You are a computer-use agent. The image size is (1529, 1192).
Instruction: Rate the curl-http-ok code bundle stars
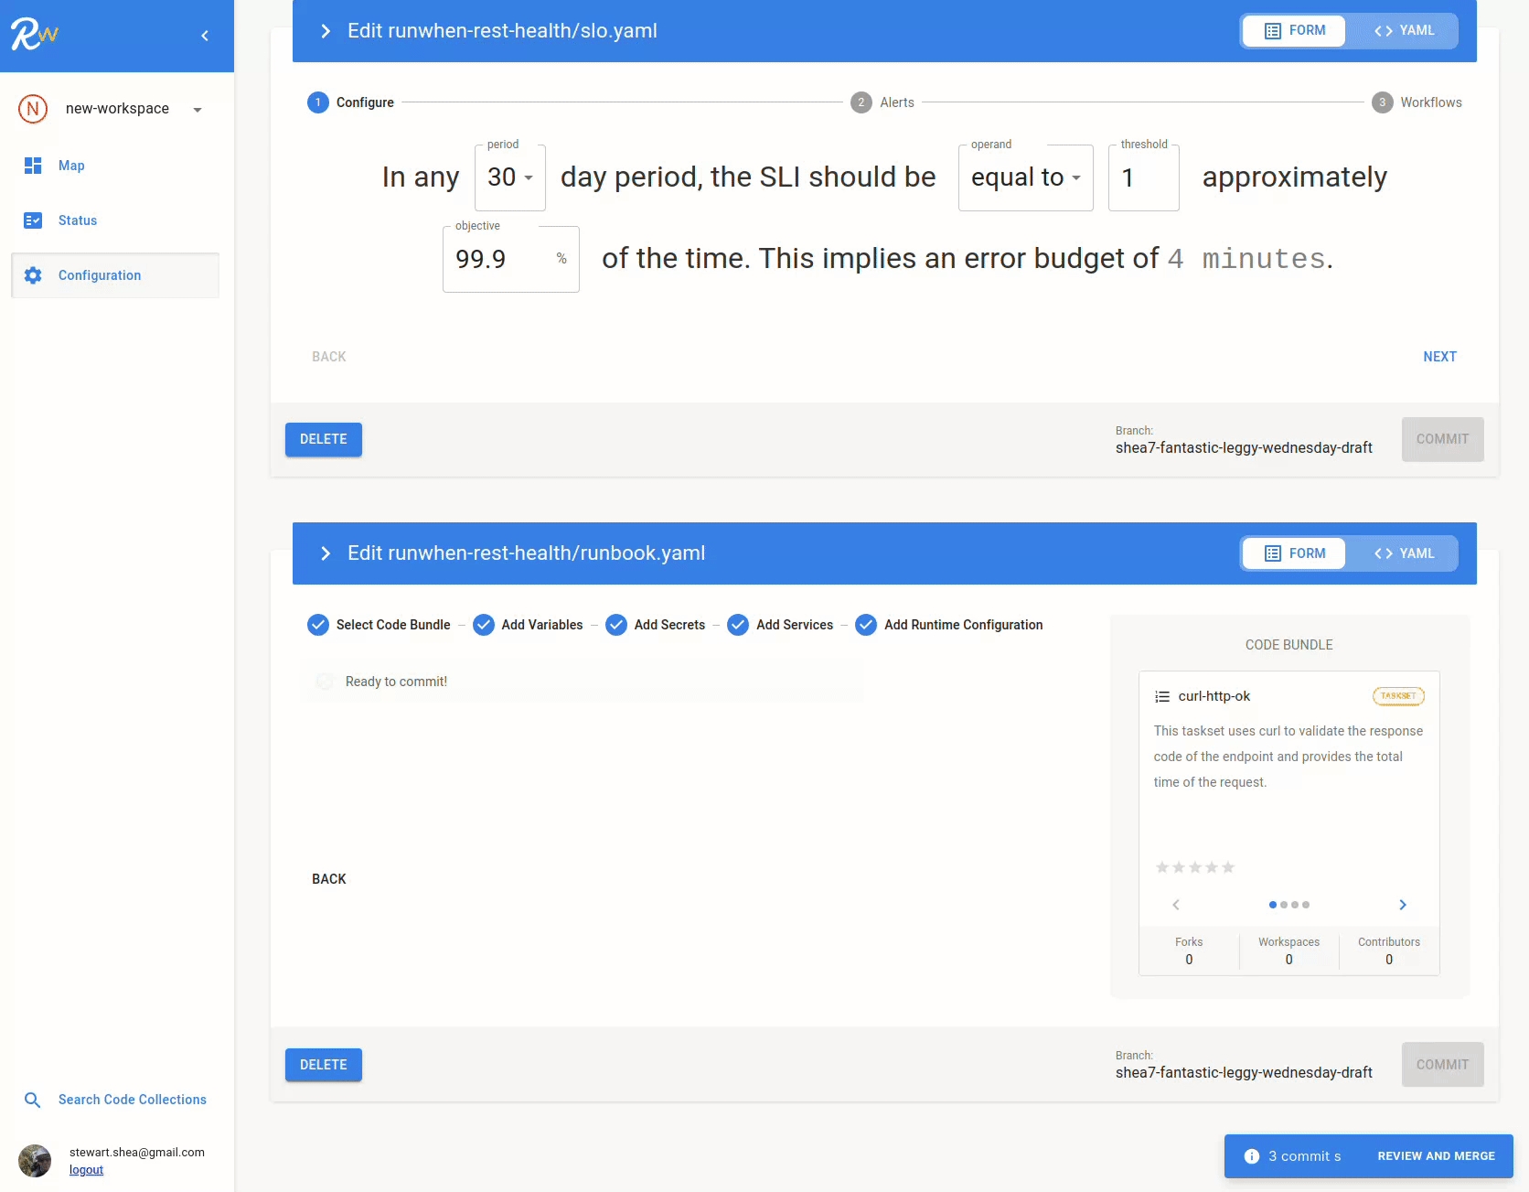pos(1195,866)
